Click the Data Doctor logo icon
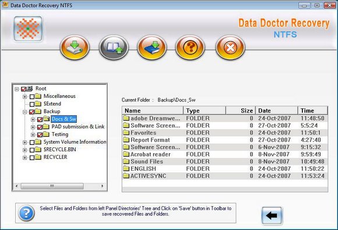 pyautogui.click(x=28, y=29)
